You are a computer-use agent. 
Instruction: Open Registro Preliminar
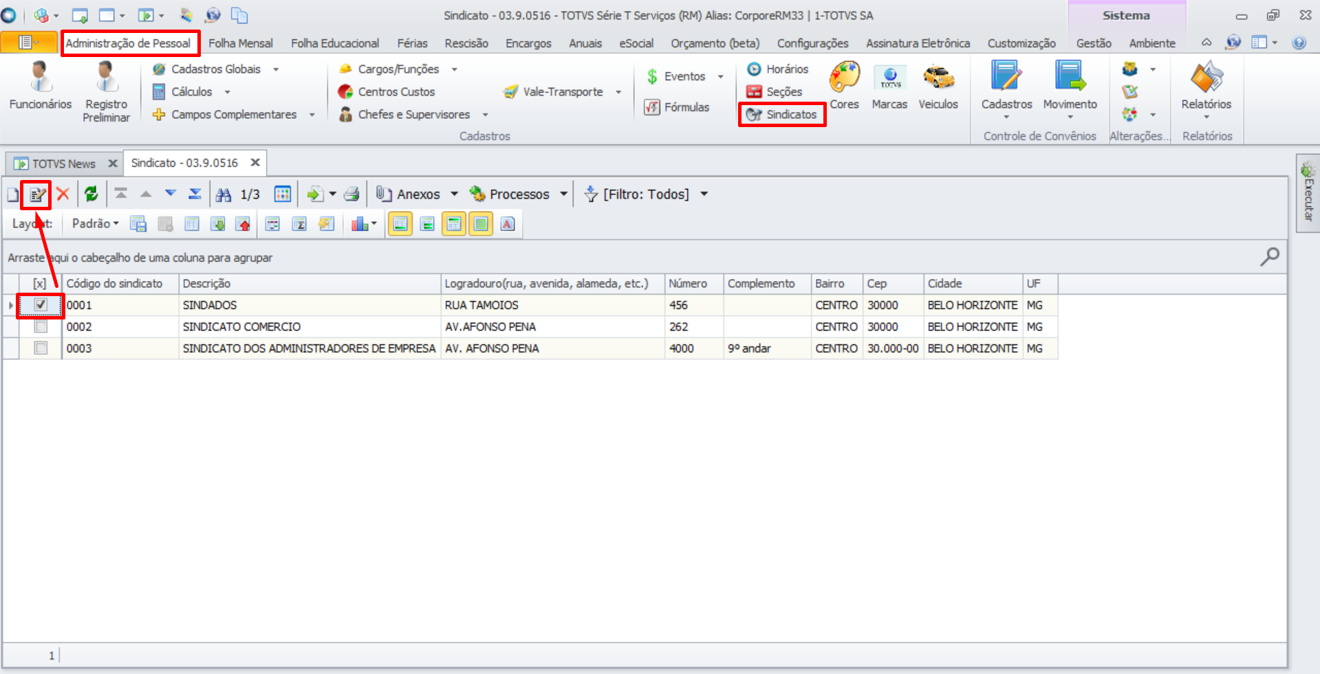pyautogui.click(x=106, y=91)
